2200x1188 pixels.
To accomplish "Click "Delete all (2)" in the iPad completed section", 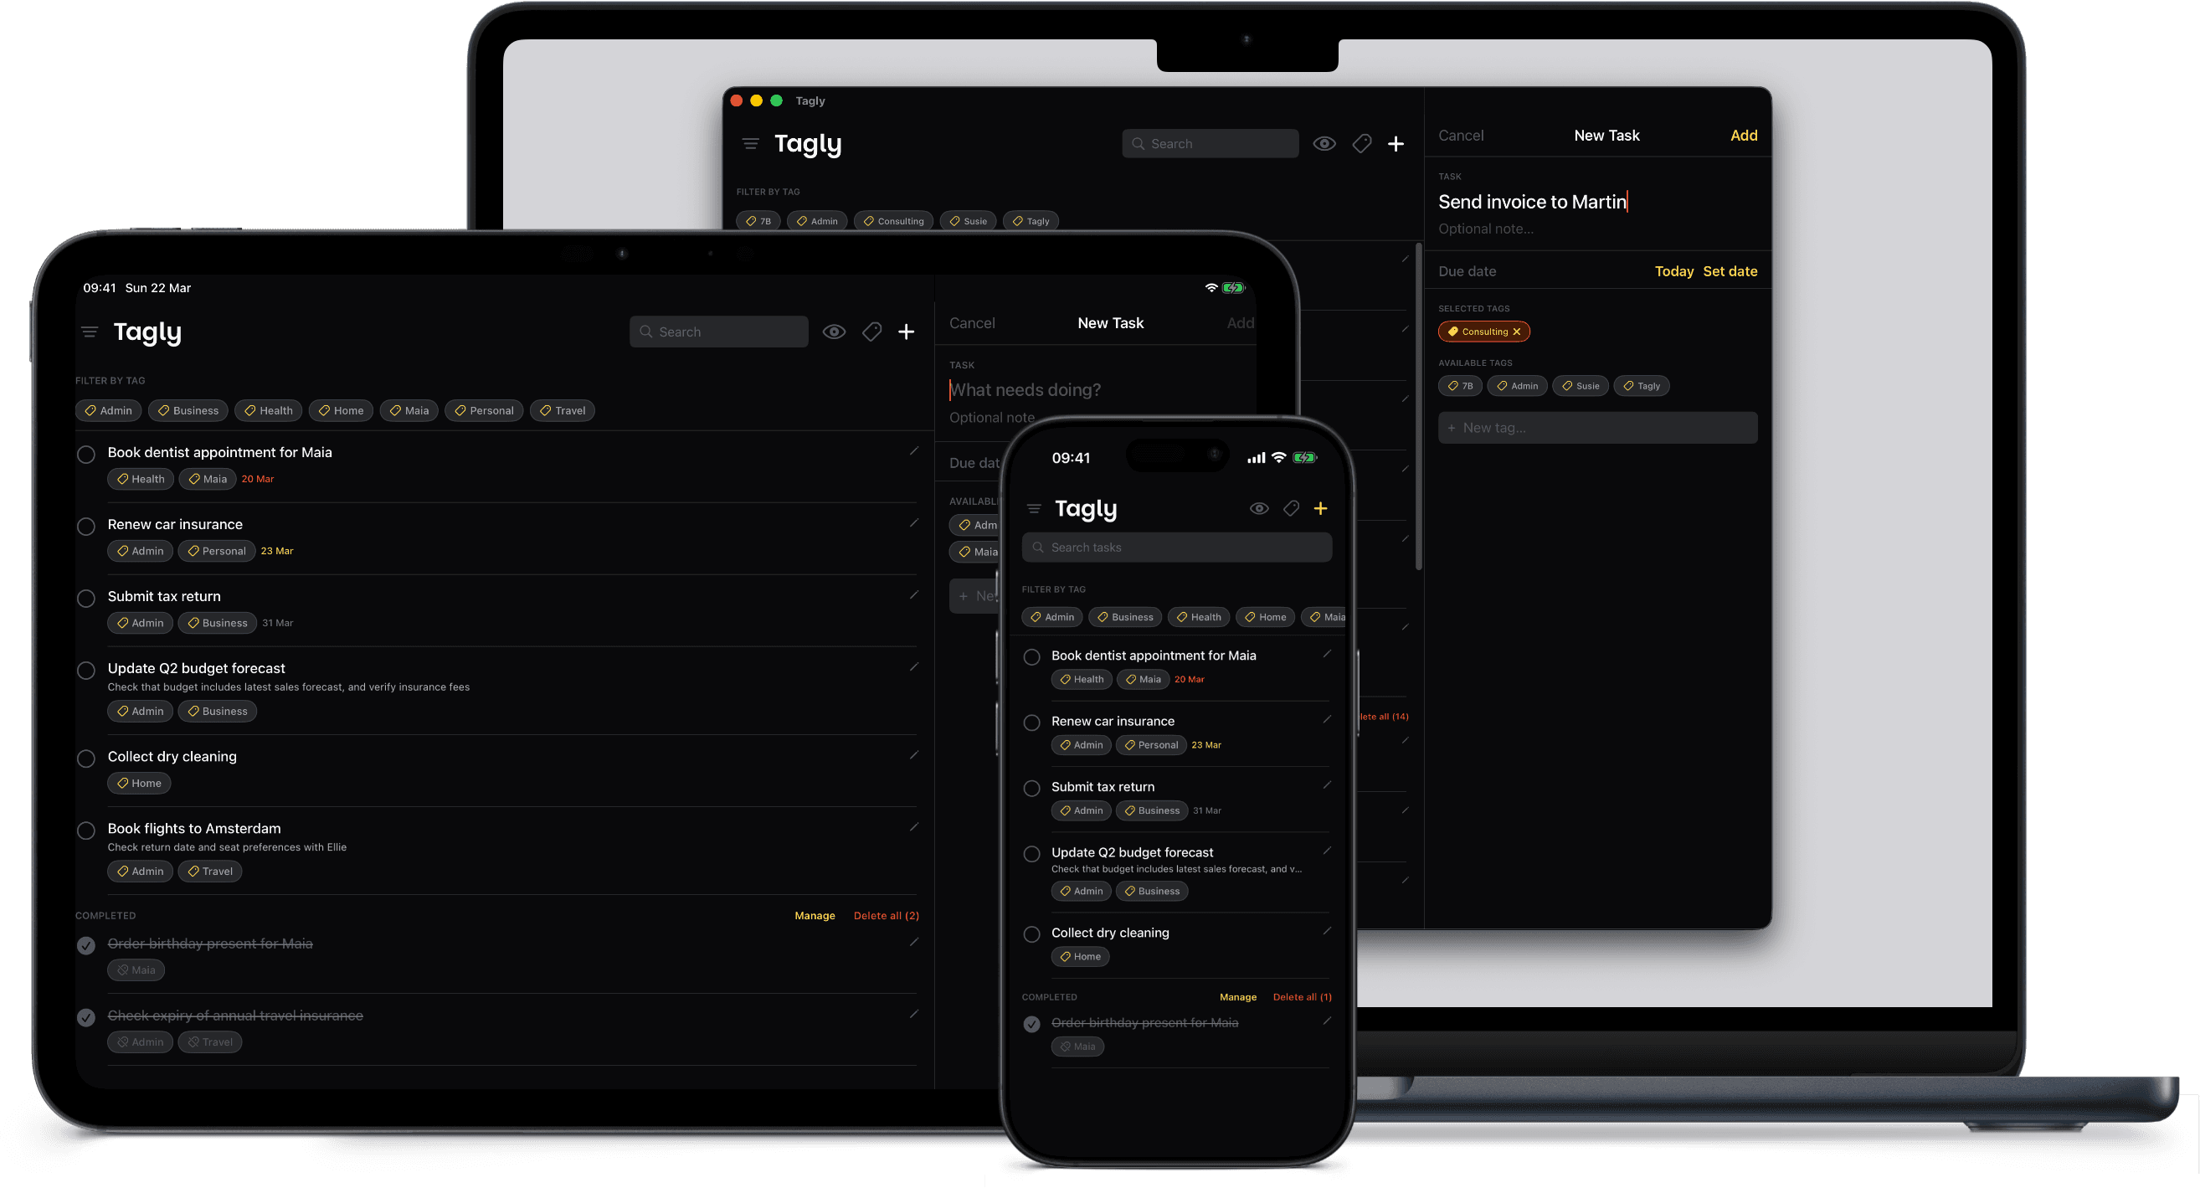I will tap(886, 915).
